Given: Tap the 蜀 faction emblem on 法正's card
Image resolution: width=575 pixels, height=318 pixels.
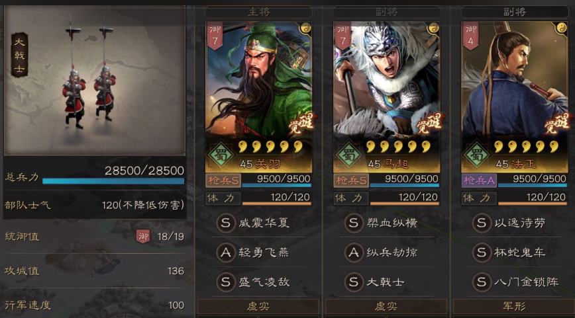Looking at the screenshot, I should click(x=477, y=155).
